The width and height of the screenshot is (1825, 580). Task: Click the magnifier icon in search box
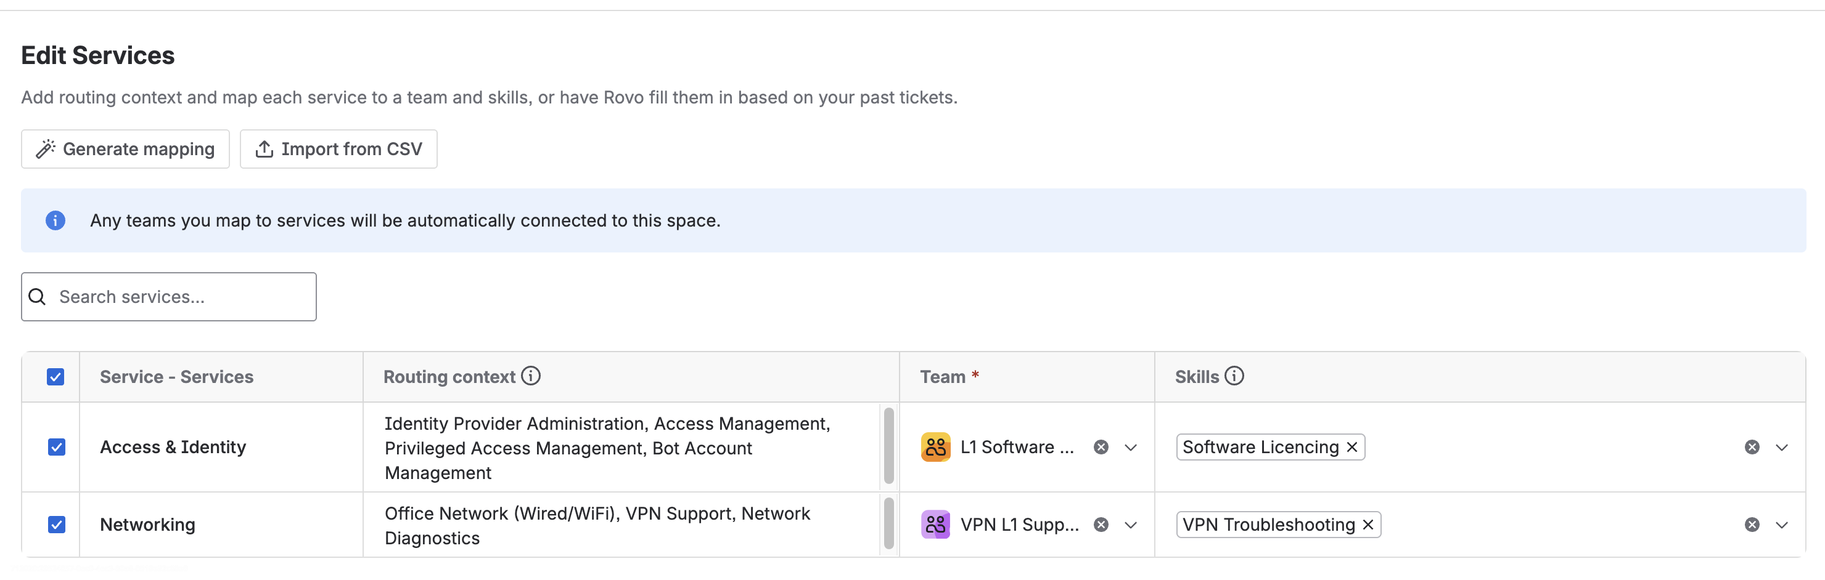coord(38,297)
